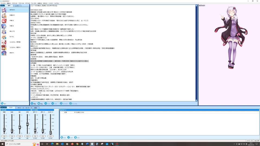This screenshot has width=260, height=146.
Task: Open Chrome from the taskbar
Action: [x=77, y=144]
